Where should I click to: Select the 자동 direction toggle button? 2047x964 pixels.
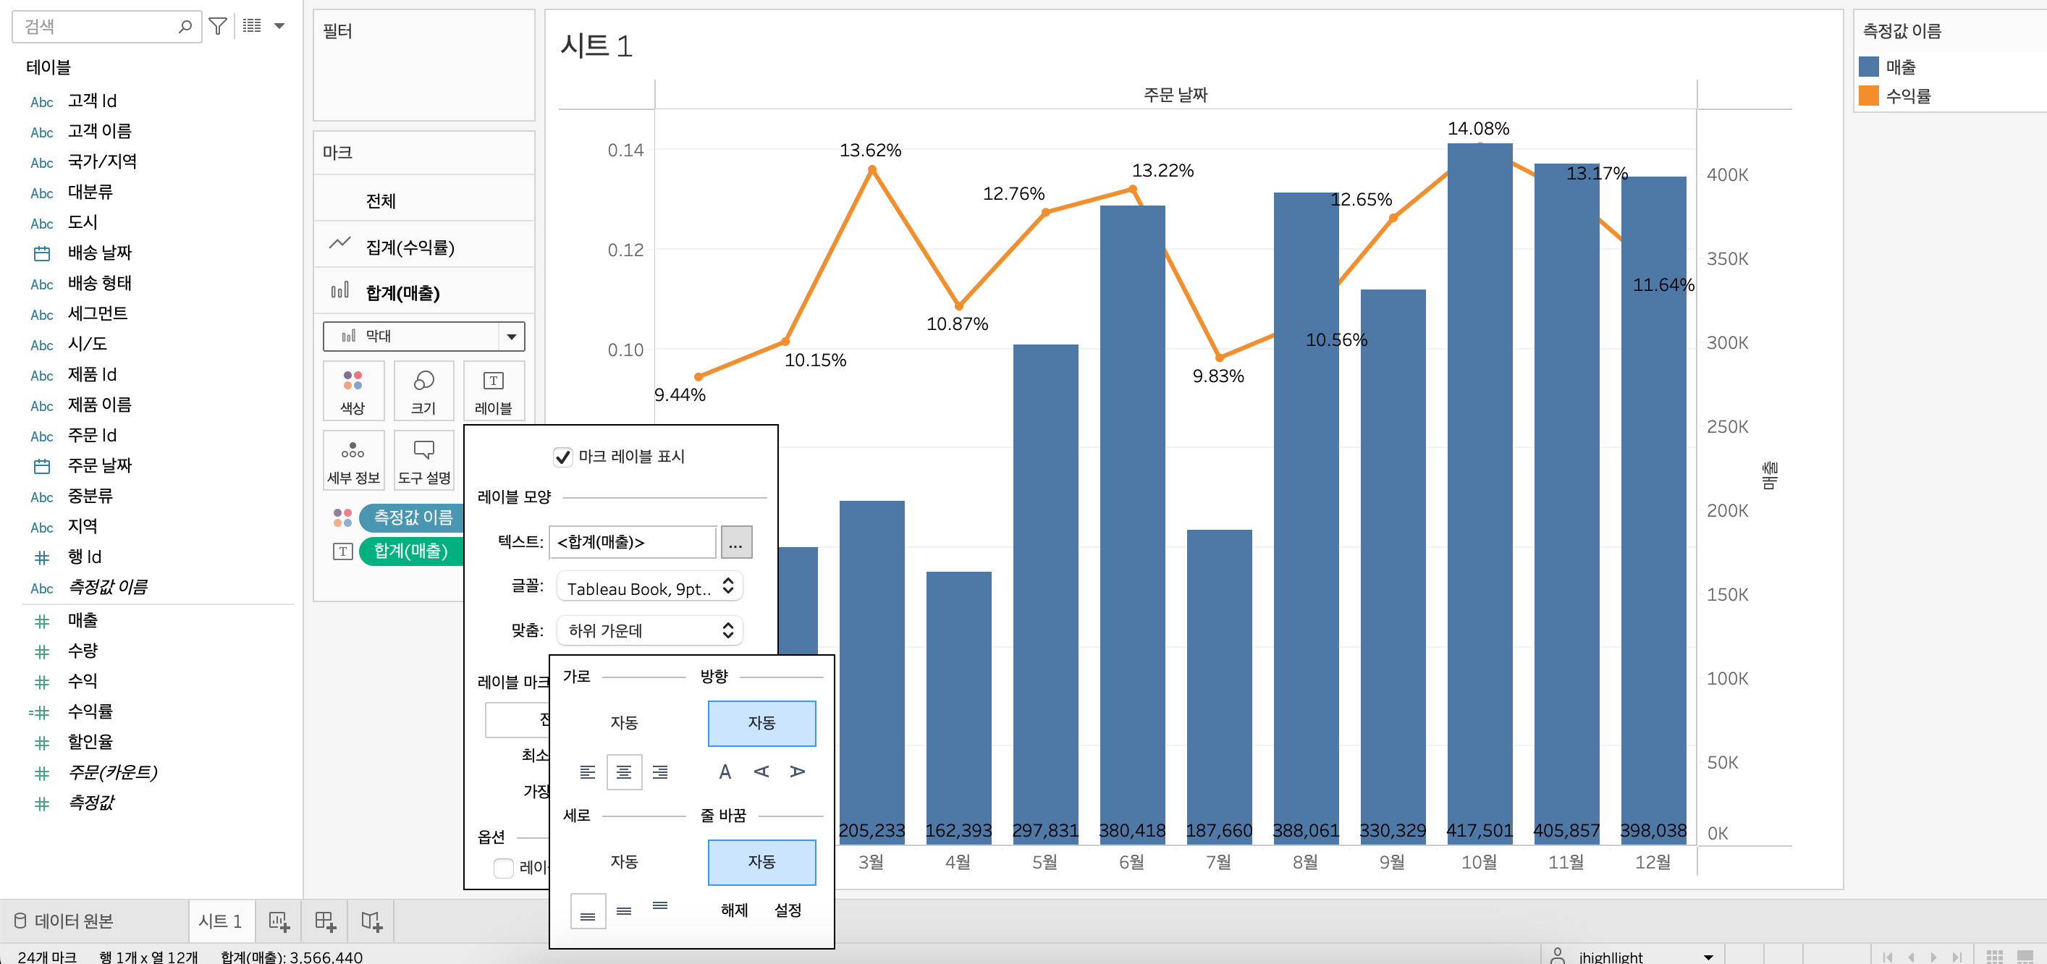click(761, 722)
